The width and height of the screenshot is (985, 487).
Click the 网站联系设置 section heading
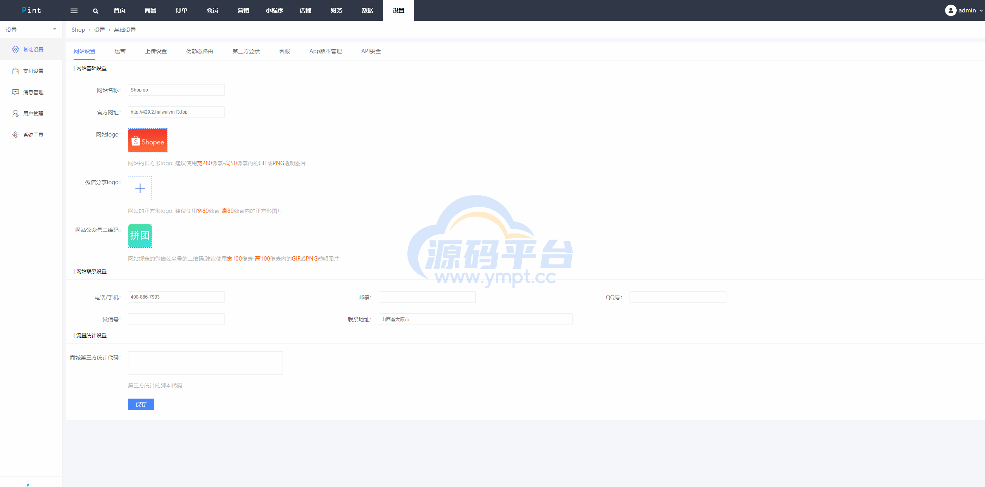coord(91,271)
